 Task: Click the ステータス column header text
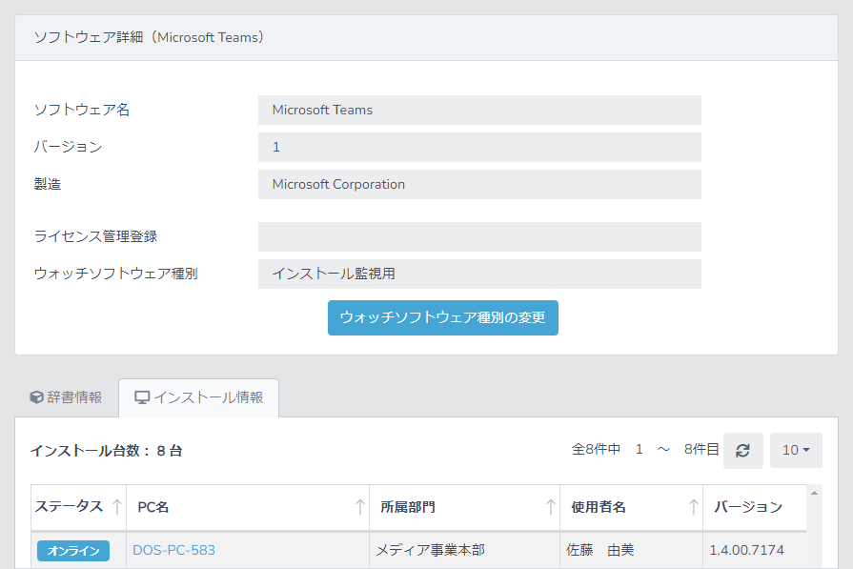pyautogui.click(x=69, y=506)
